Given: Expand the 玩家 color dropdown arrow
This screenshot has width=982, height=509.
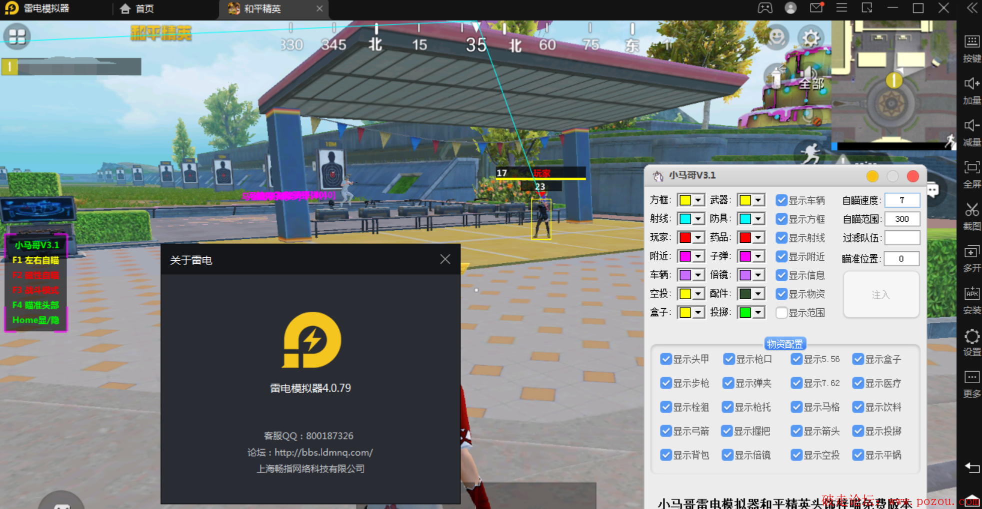Looking at the screenshot, I should 698,238.
